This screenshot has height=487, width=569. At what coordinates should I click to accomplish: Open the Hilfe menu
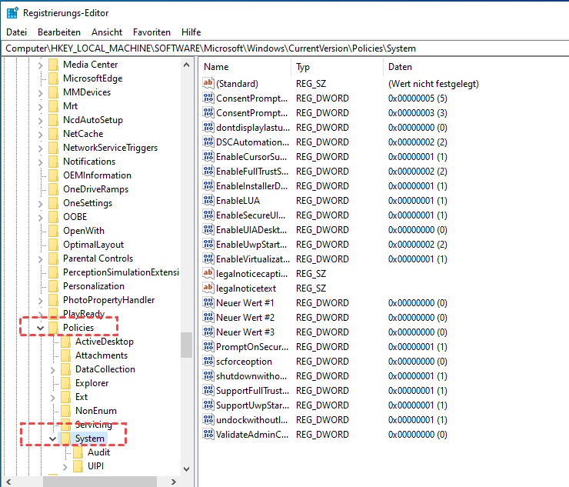(x=191, y=32)
